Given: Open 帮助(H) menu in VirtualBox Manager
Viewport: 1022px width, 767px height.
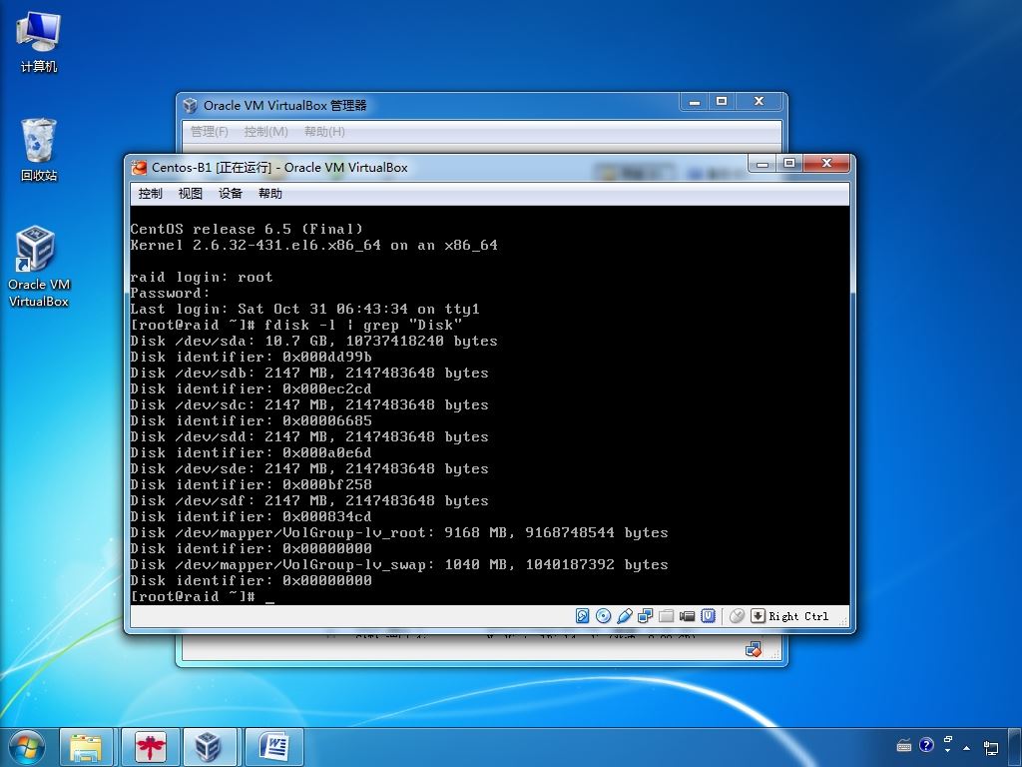Looking at the screenshot, I should (324, 131).
